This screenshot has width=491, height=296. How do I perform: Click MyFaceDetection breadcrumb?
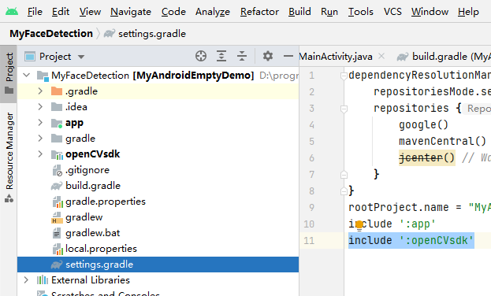click(x=51, y=34)
